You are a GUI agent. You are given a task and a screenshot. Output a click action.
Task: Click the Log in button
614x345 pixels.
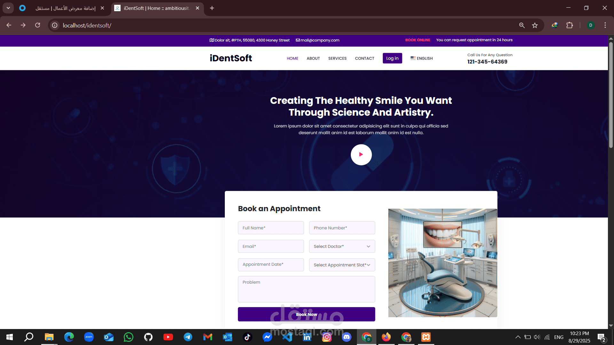392,58
